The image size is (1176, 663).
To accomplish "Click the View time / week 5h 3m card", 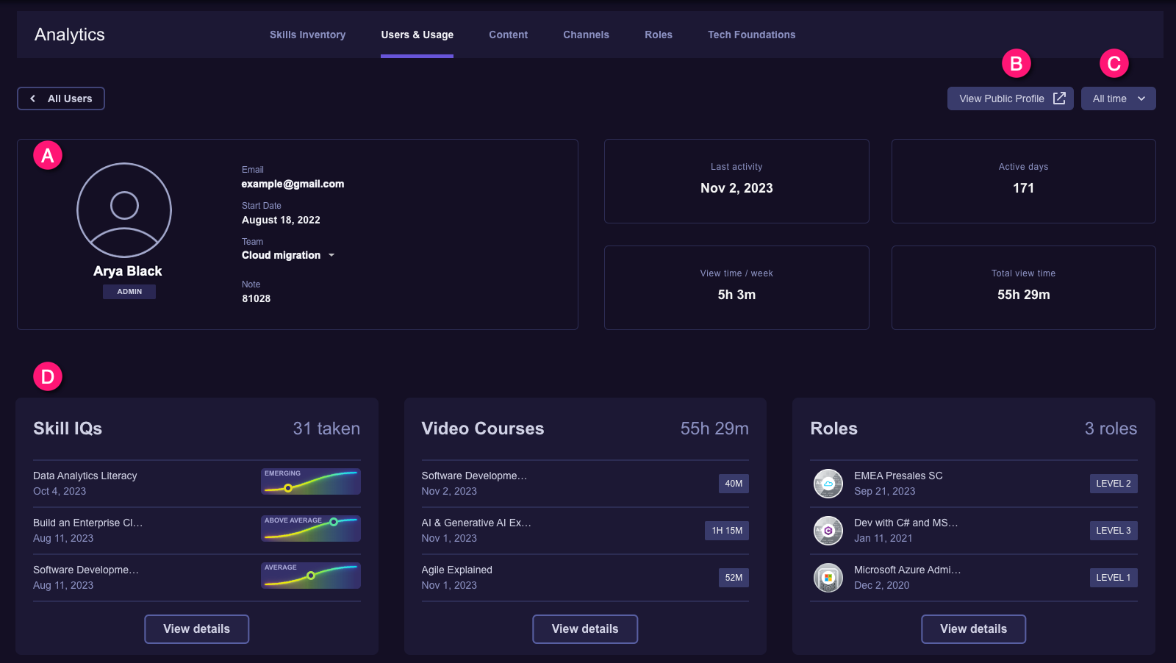I will pos(736,287).
